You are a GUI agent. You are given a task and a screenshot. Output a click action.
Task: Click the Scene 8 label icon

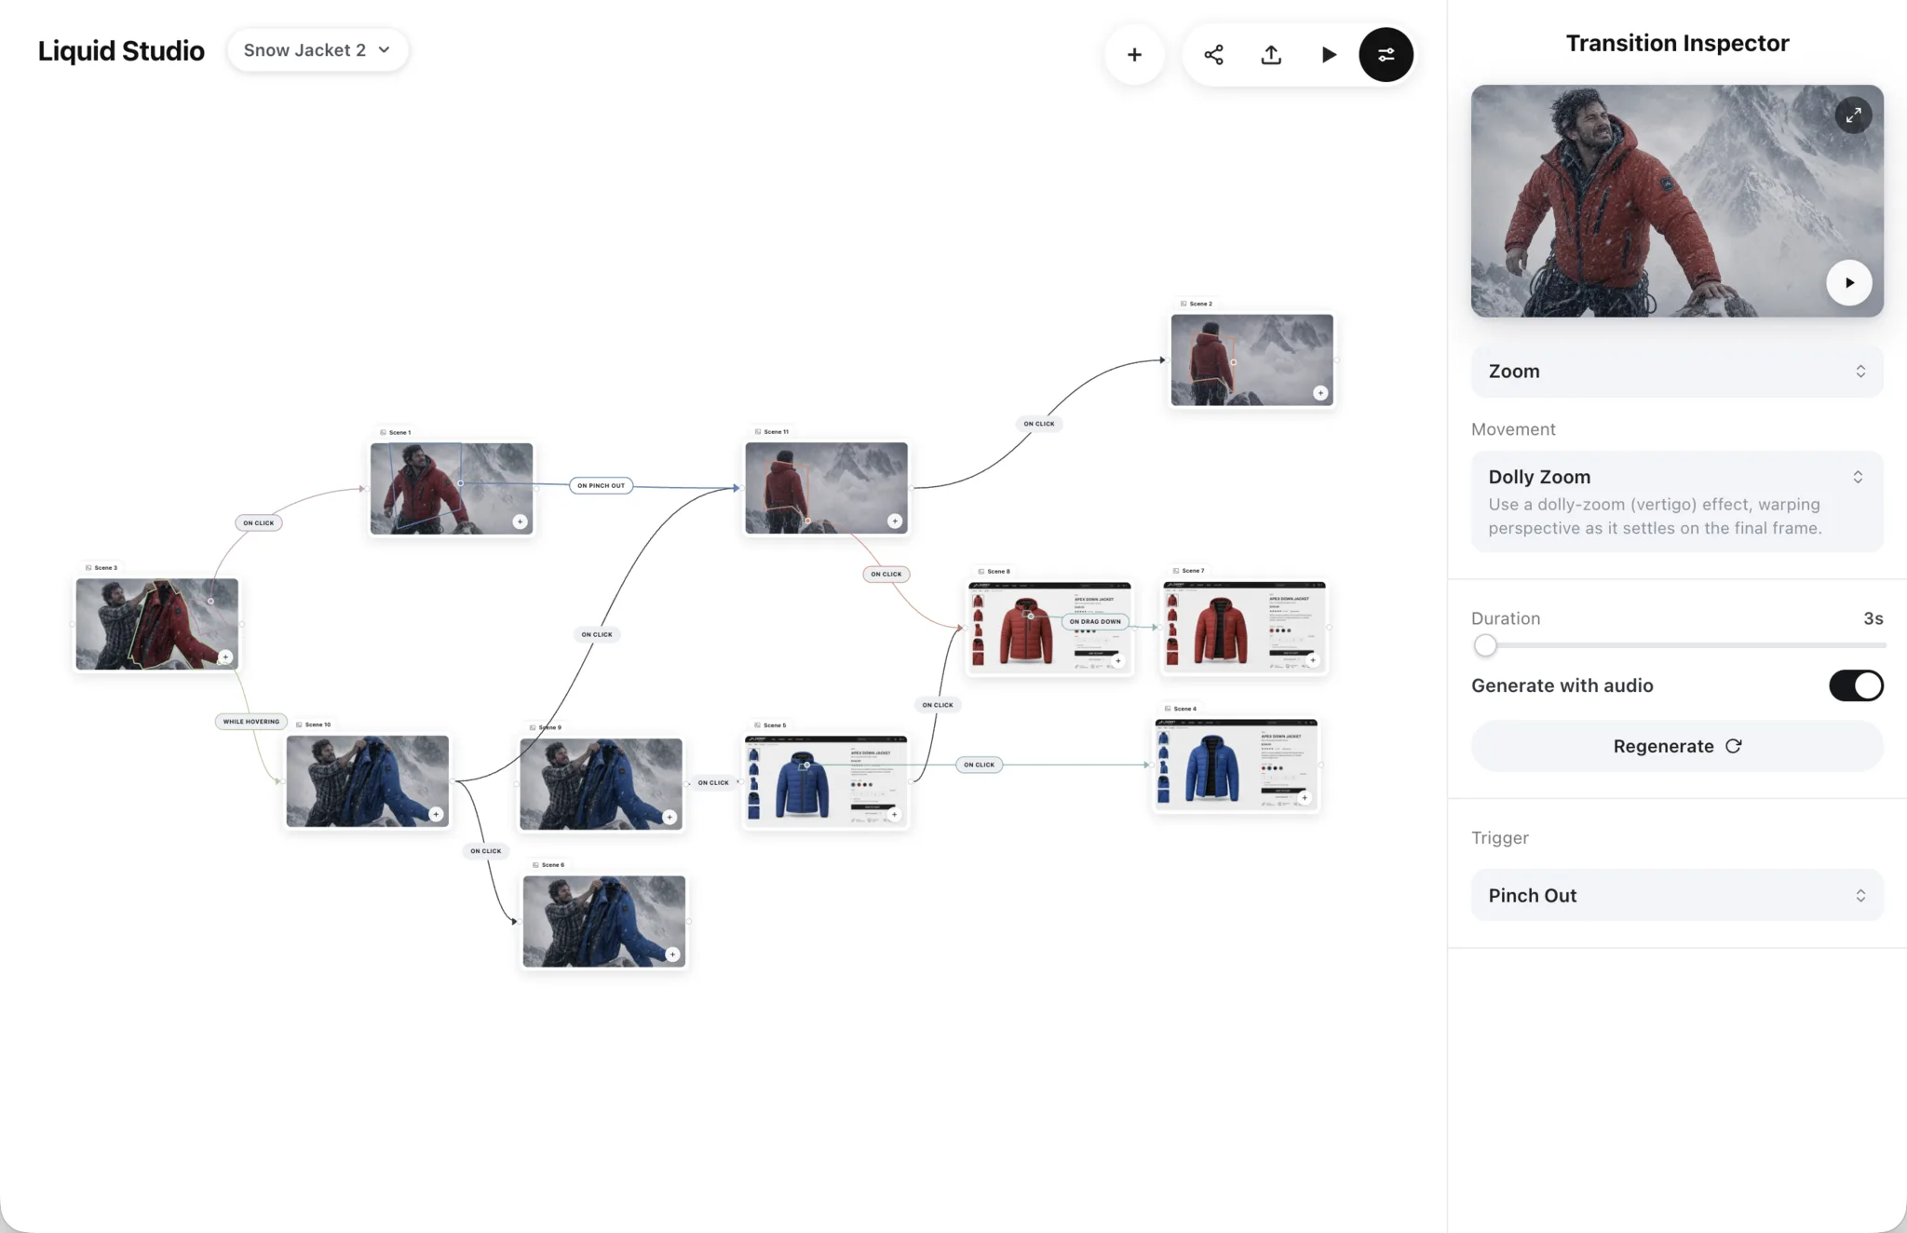click(x=981, y=571)
